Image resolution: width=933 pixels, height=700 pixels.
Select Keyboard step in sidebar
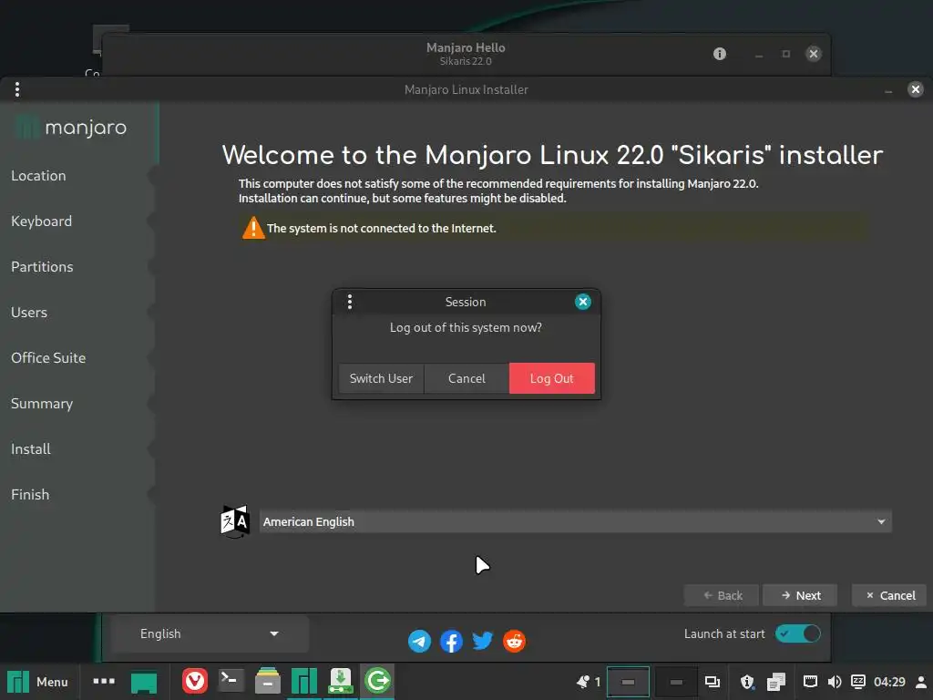(x=42, y=221)
